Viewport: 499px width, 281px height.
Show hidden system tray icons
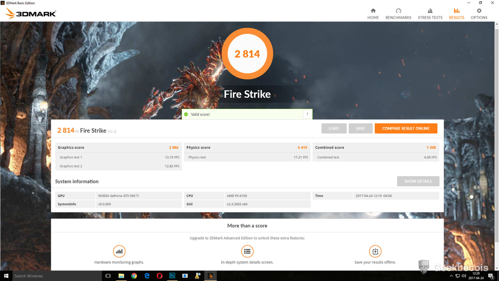[451, 276]
